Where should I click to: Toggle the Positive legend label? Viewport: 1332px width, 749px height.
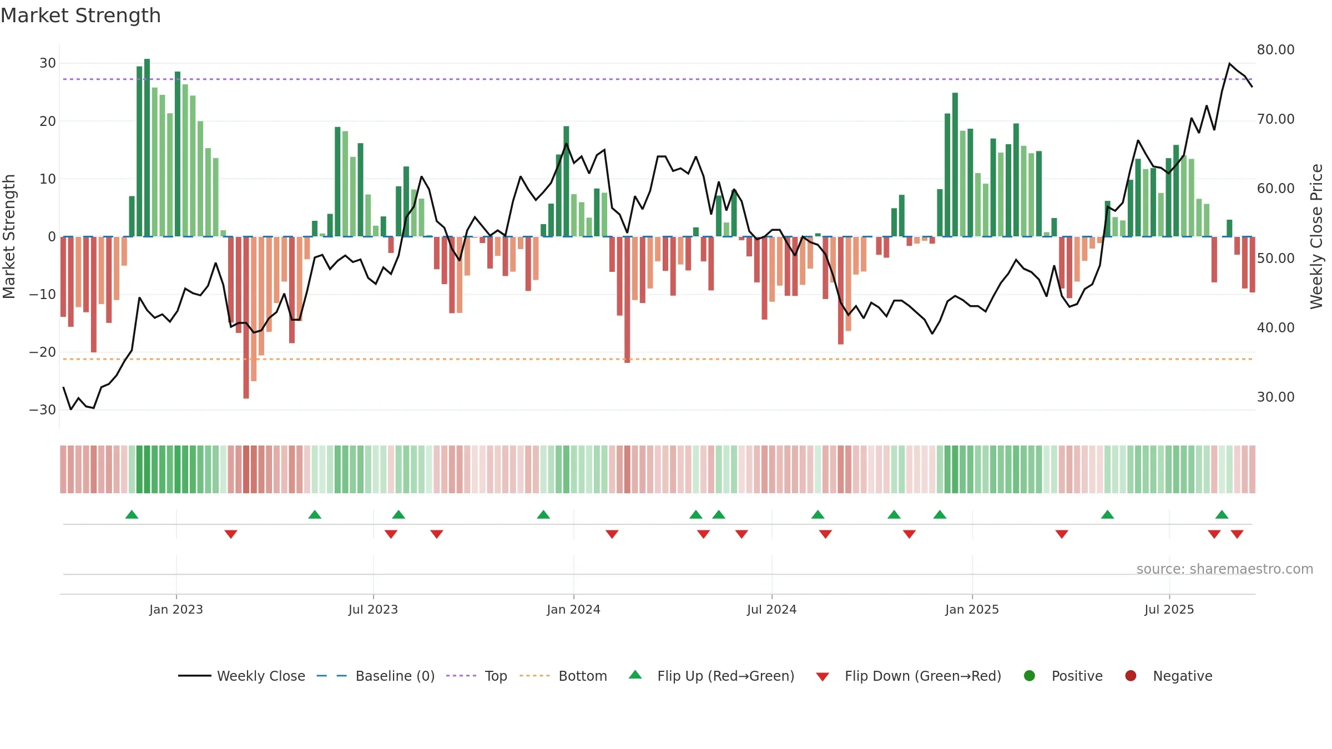(1077, 676)
